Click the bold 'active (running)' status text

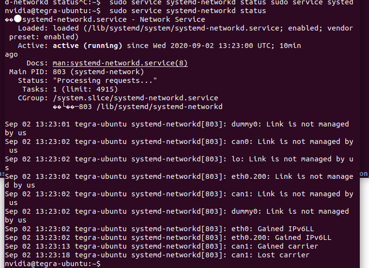pyautogui.click(x=87, y=46)
